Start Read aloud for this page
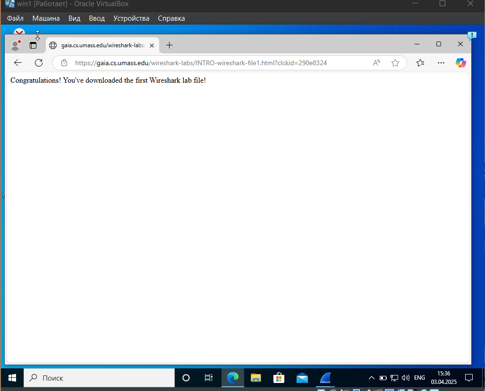The image size is (485, 391). (376, 63)
